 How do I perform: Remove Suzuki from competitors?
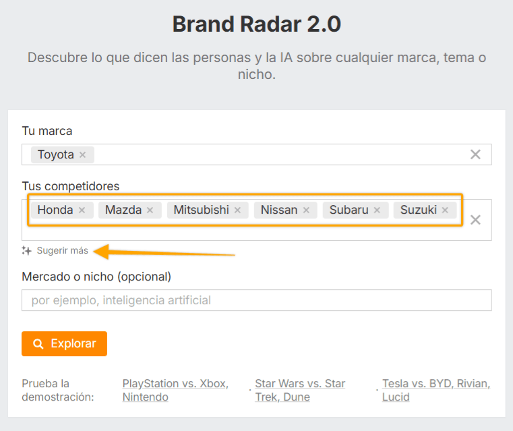(445, 210)
